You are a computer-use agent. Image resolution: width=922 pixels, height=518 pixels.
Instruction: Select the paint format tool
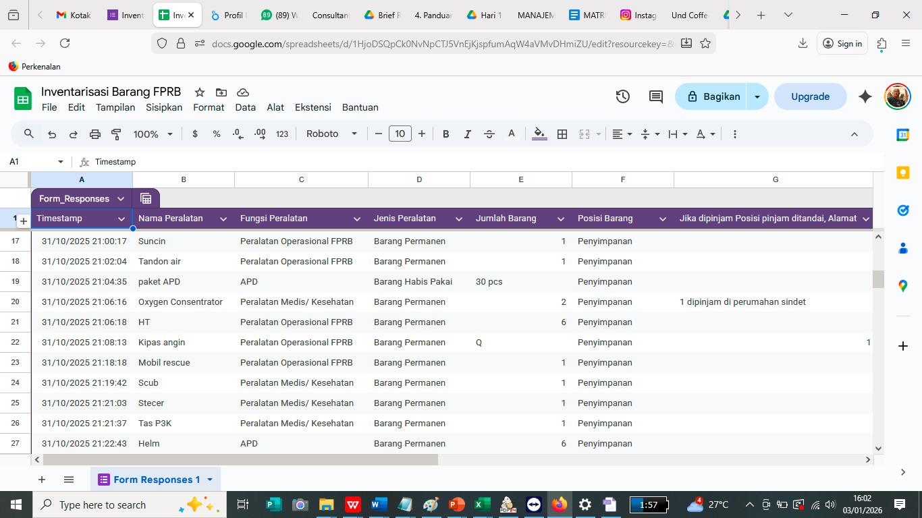point(116,134)
